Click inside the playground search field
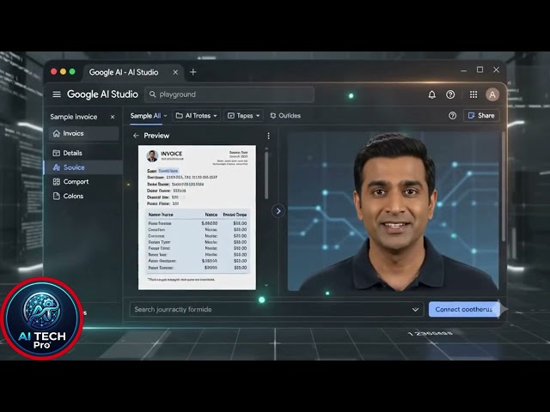 (x=229, y=94)
